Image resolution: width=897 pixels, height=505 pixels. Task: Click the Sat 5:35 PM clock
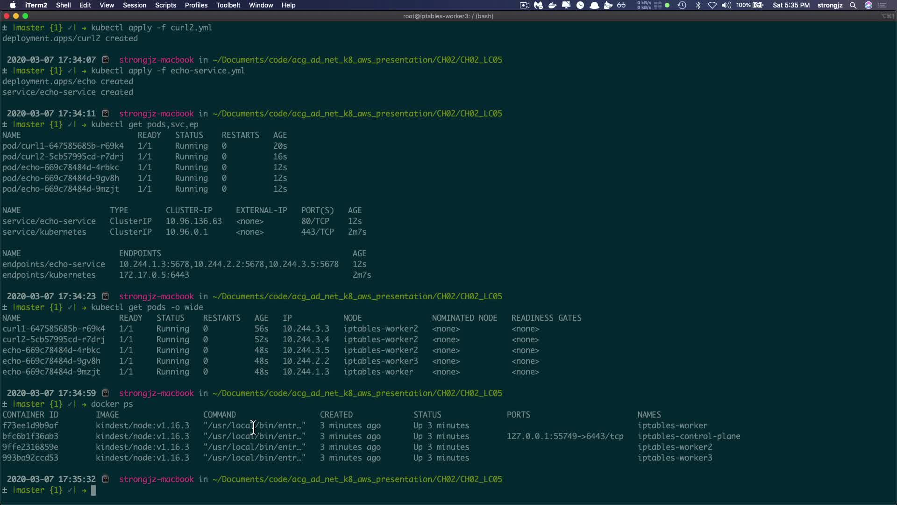(x=791, y=5)
